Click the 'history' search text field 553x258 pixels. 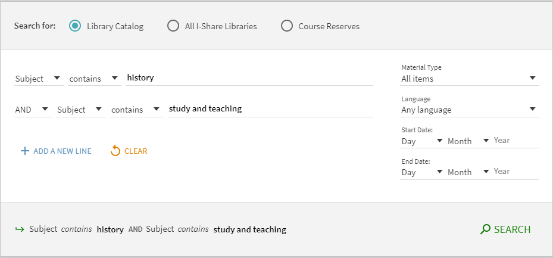tap(249, 78)
